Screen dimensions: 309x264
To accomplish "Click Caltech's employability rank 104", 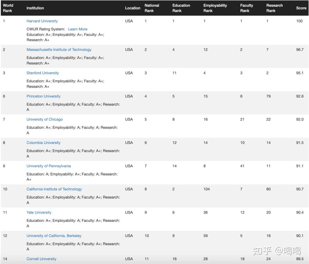I will pos(207,189).
